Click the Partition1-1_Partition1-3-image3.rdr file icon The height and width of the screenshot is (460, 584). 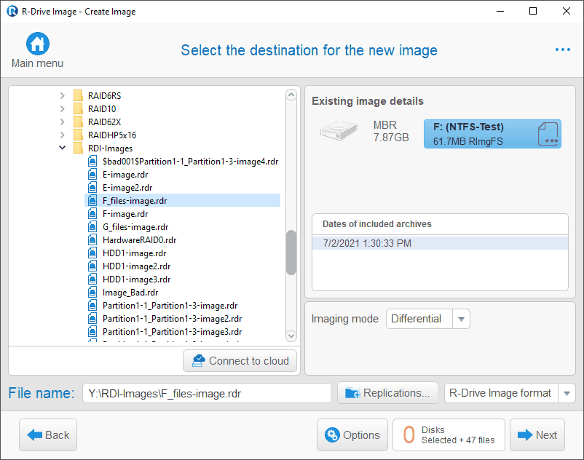click(92, 332)
